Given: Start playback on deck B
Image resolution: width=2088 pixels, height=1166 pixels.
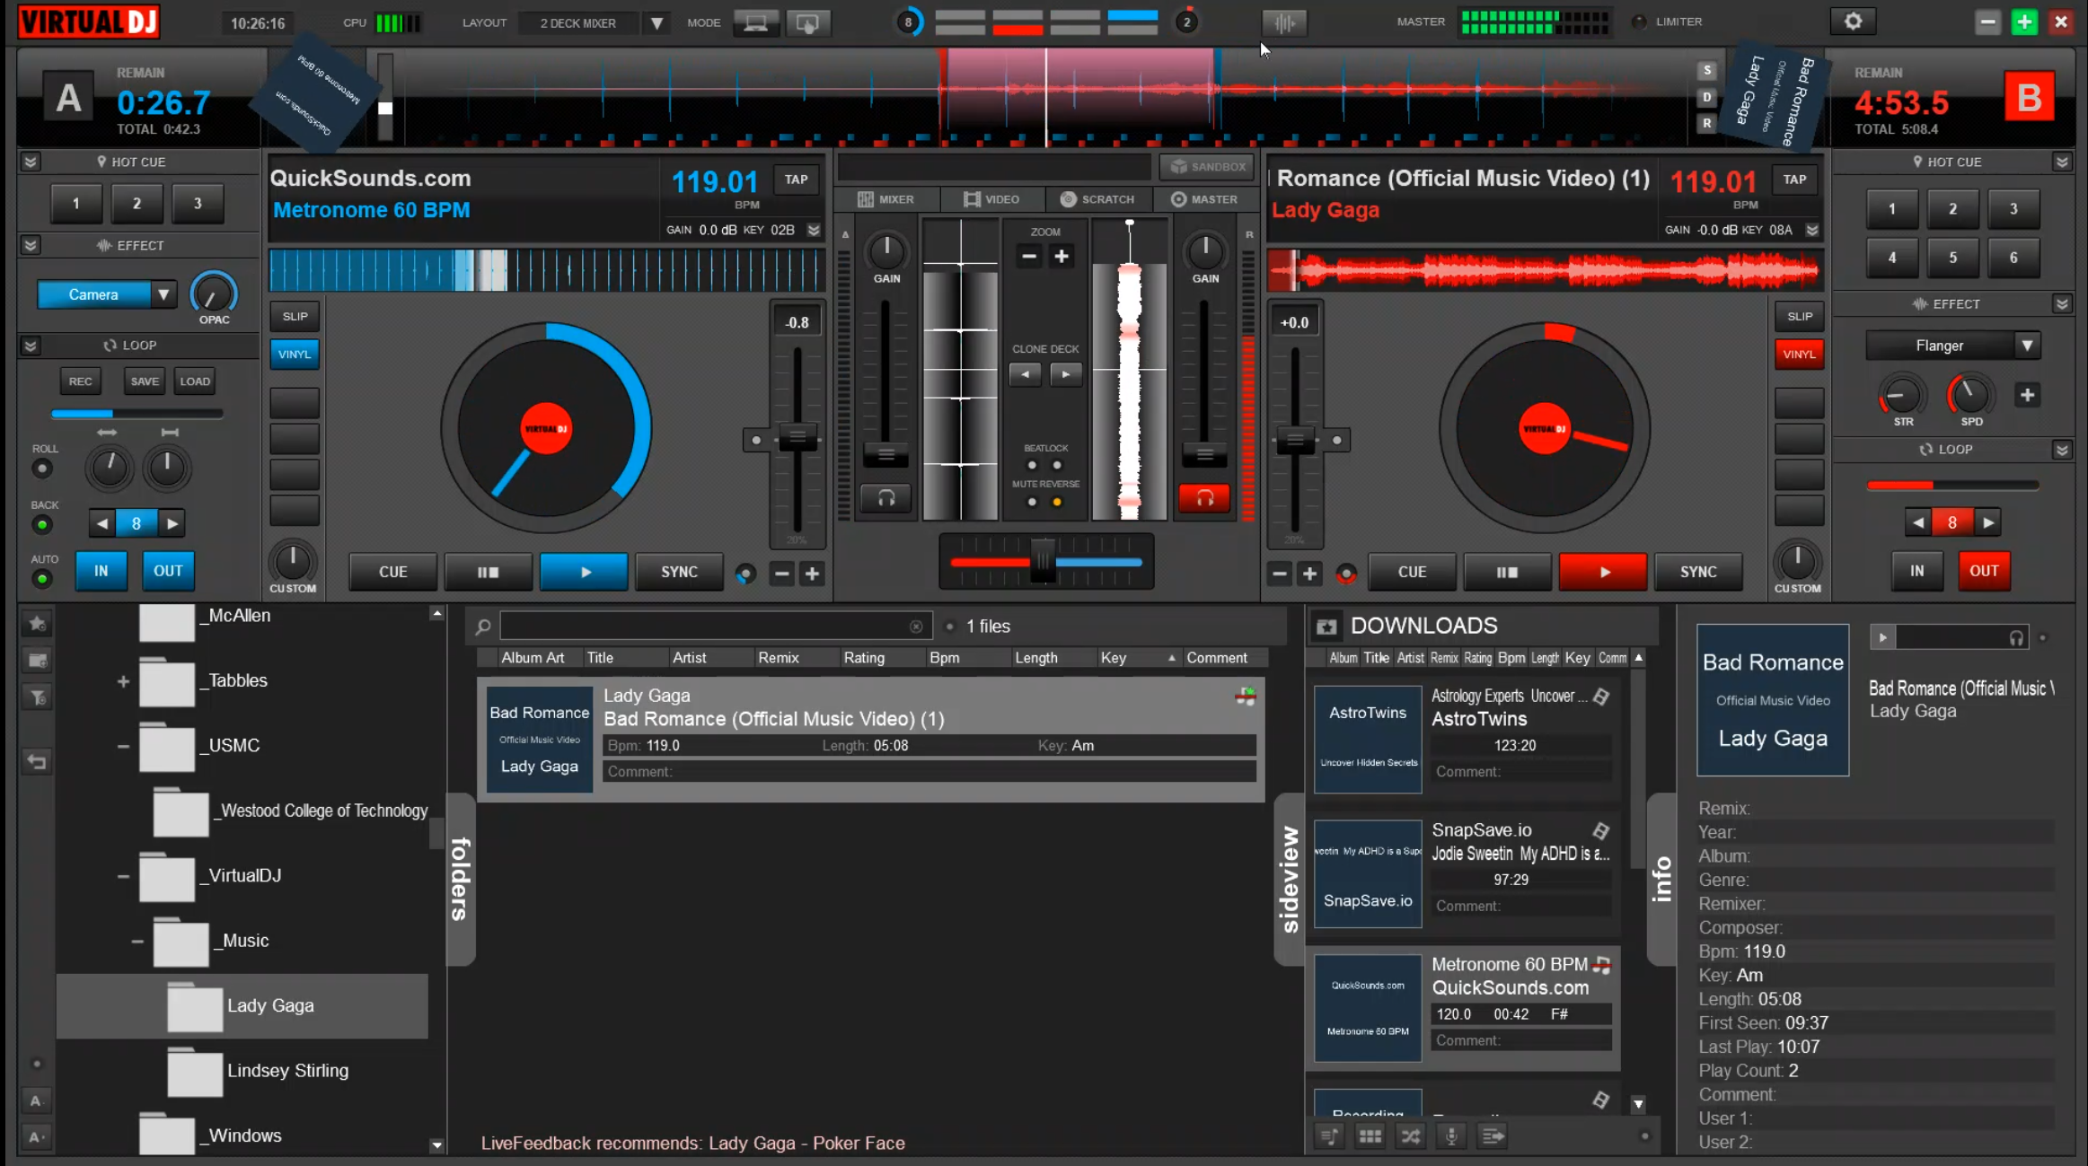Looking at the screenshot, I should (1603, 572).
